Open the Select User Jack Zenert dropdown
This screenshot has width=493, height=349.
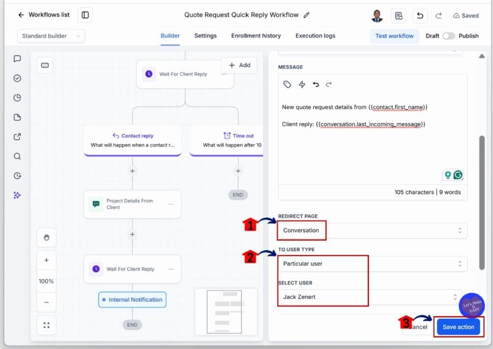tap(370, 297)
